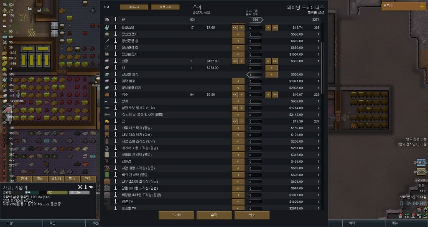Click 초기화 reset button
This screenshot has height=227, width=428.
[x=176, y=215]
